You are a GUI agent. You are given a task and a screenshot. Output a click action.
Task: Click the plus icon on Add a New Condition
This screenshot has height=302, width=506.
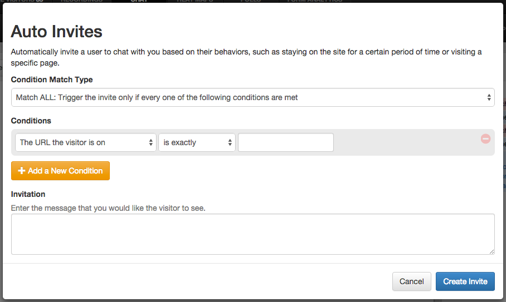(x=22, y=171)
